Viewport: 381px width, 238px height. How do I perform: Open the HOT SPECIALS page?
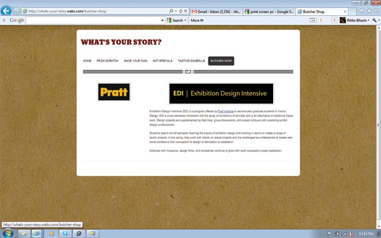point(163,61)
